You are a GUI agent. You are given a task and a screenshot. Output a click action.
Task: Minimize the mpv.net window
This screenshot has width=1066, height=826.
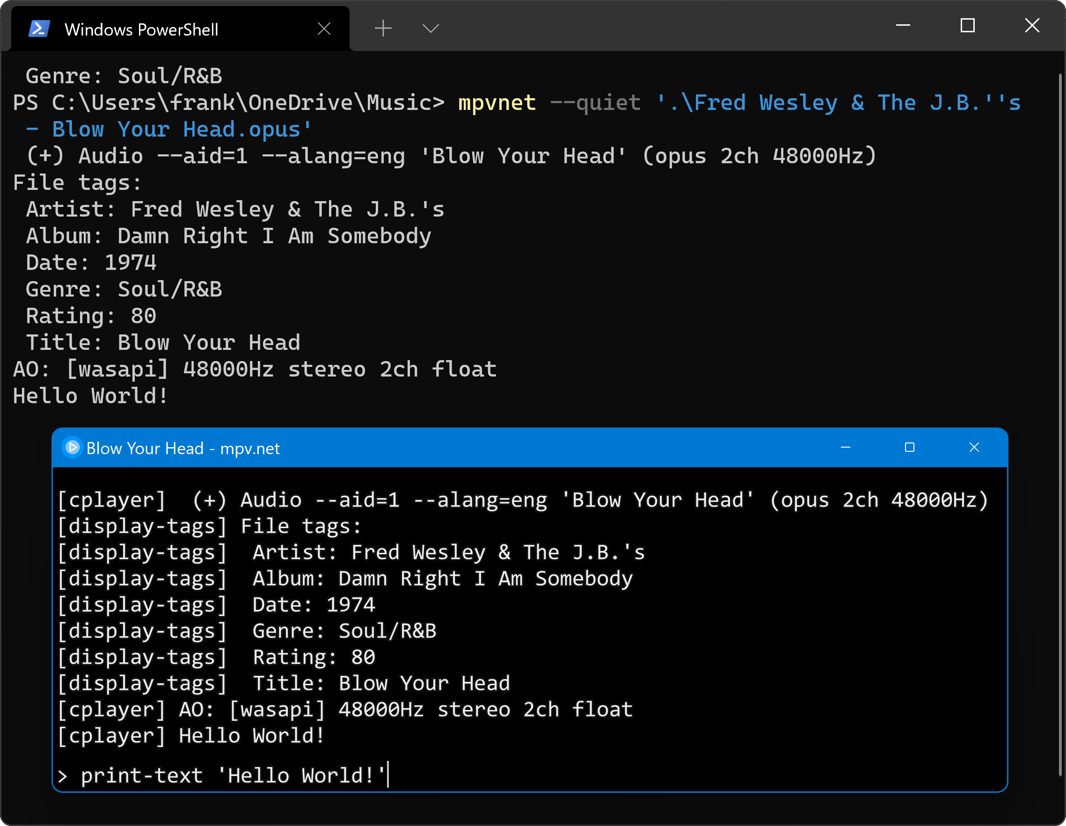coord(846,448)
